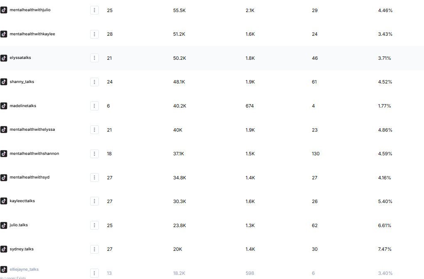Open the mentalhealthwithsyd account name
This screenshot has height=279, width=424.
pyautogui.click(x=29, y=177)
